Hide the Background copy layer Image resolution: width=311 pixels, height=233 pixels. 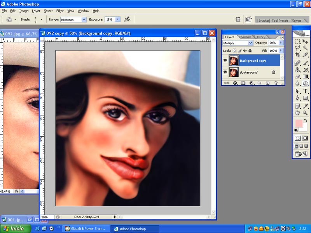(x=225, y=61)
